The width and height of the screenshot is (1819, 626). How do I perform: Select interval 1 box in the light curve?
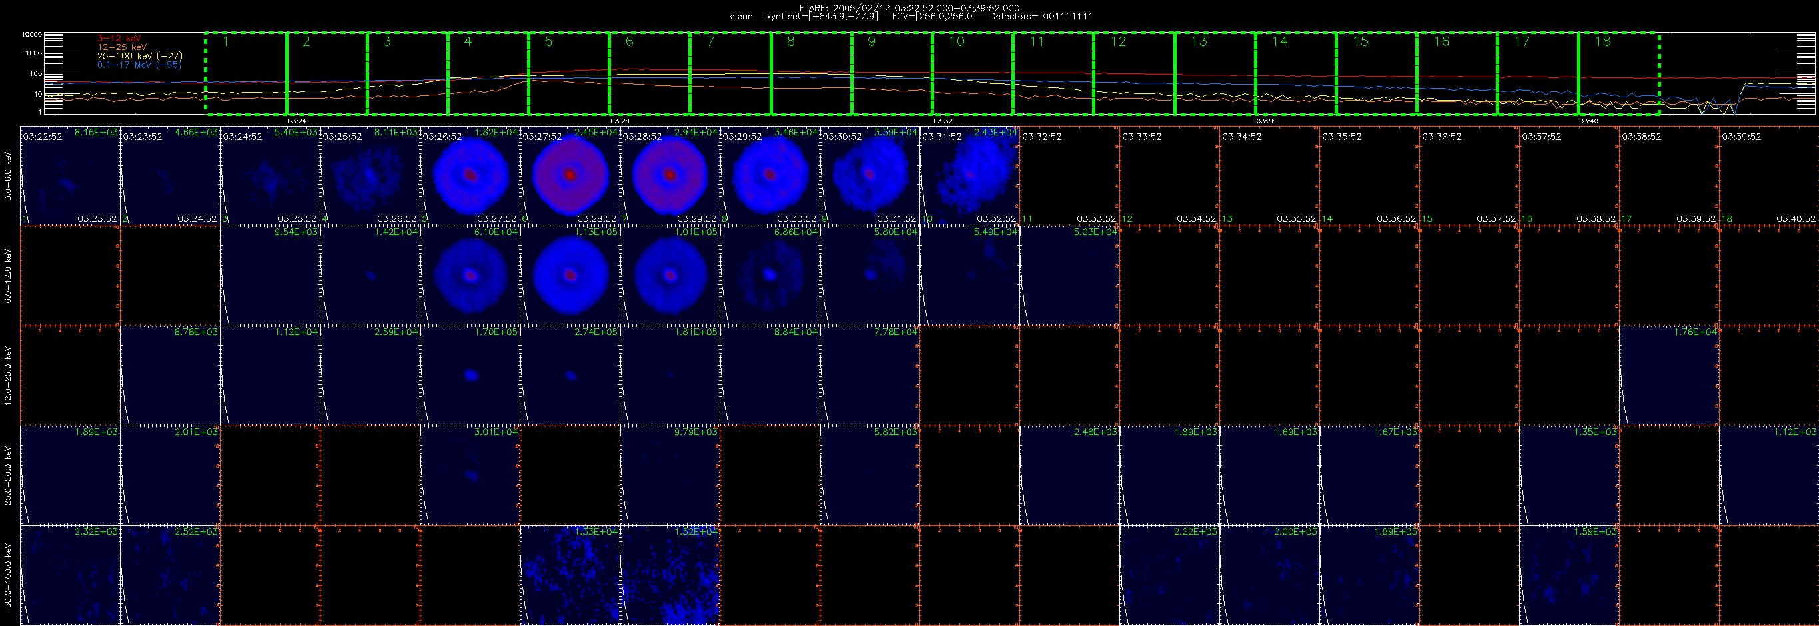[x=246, y=73]
